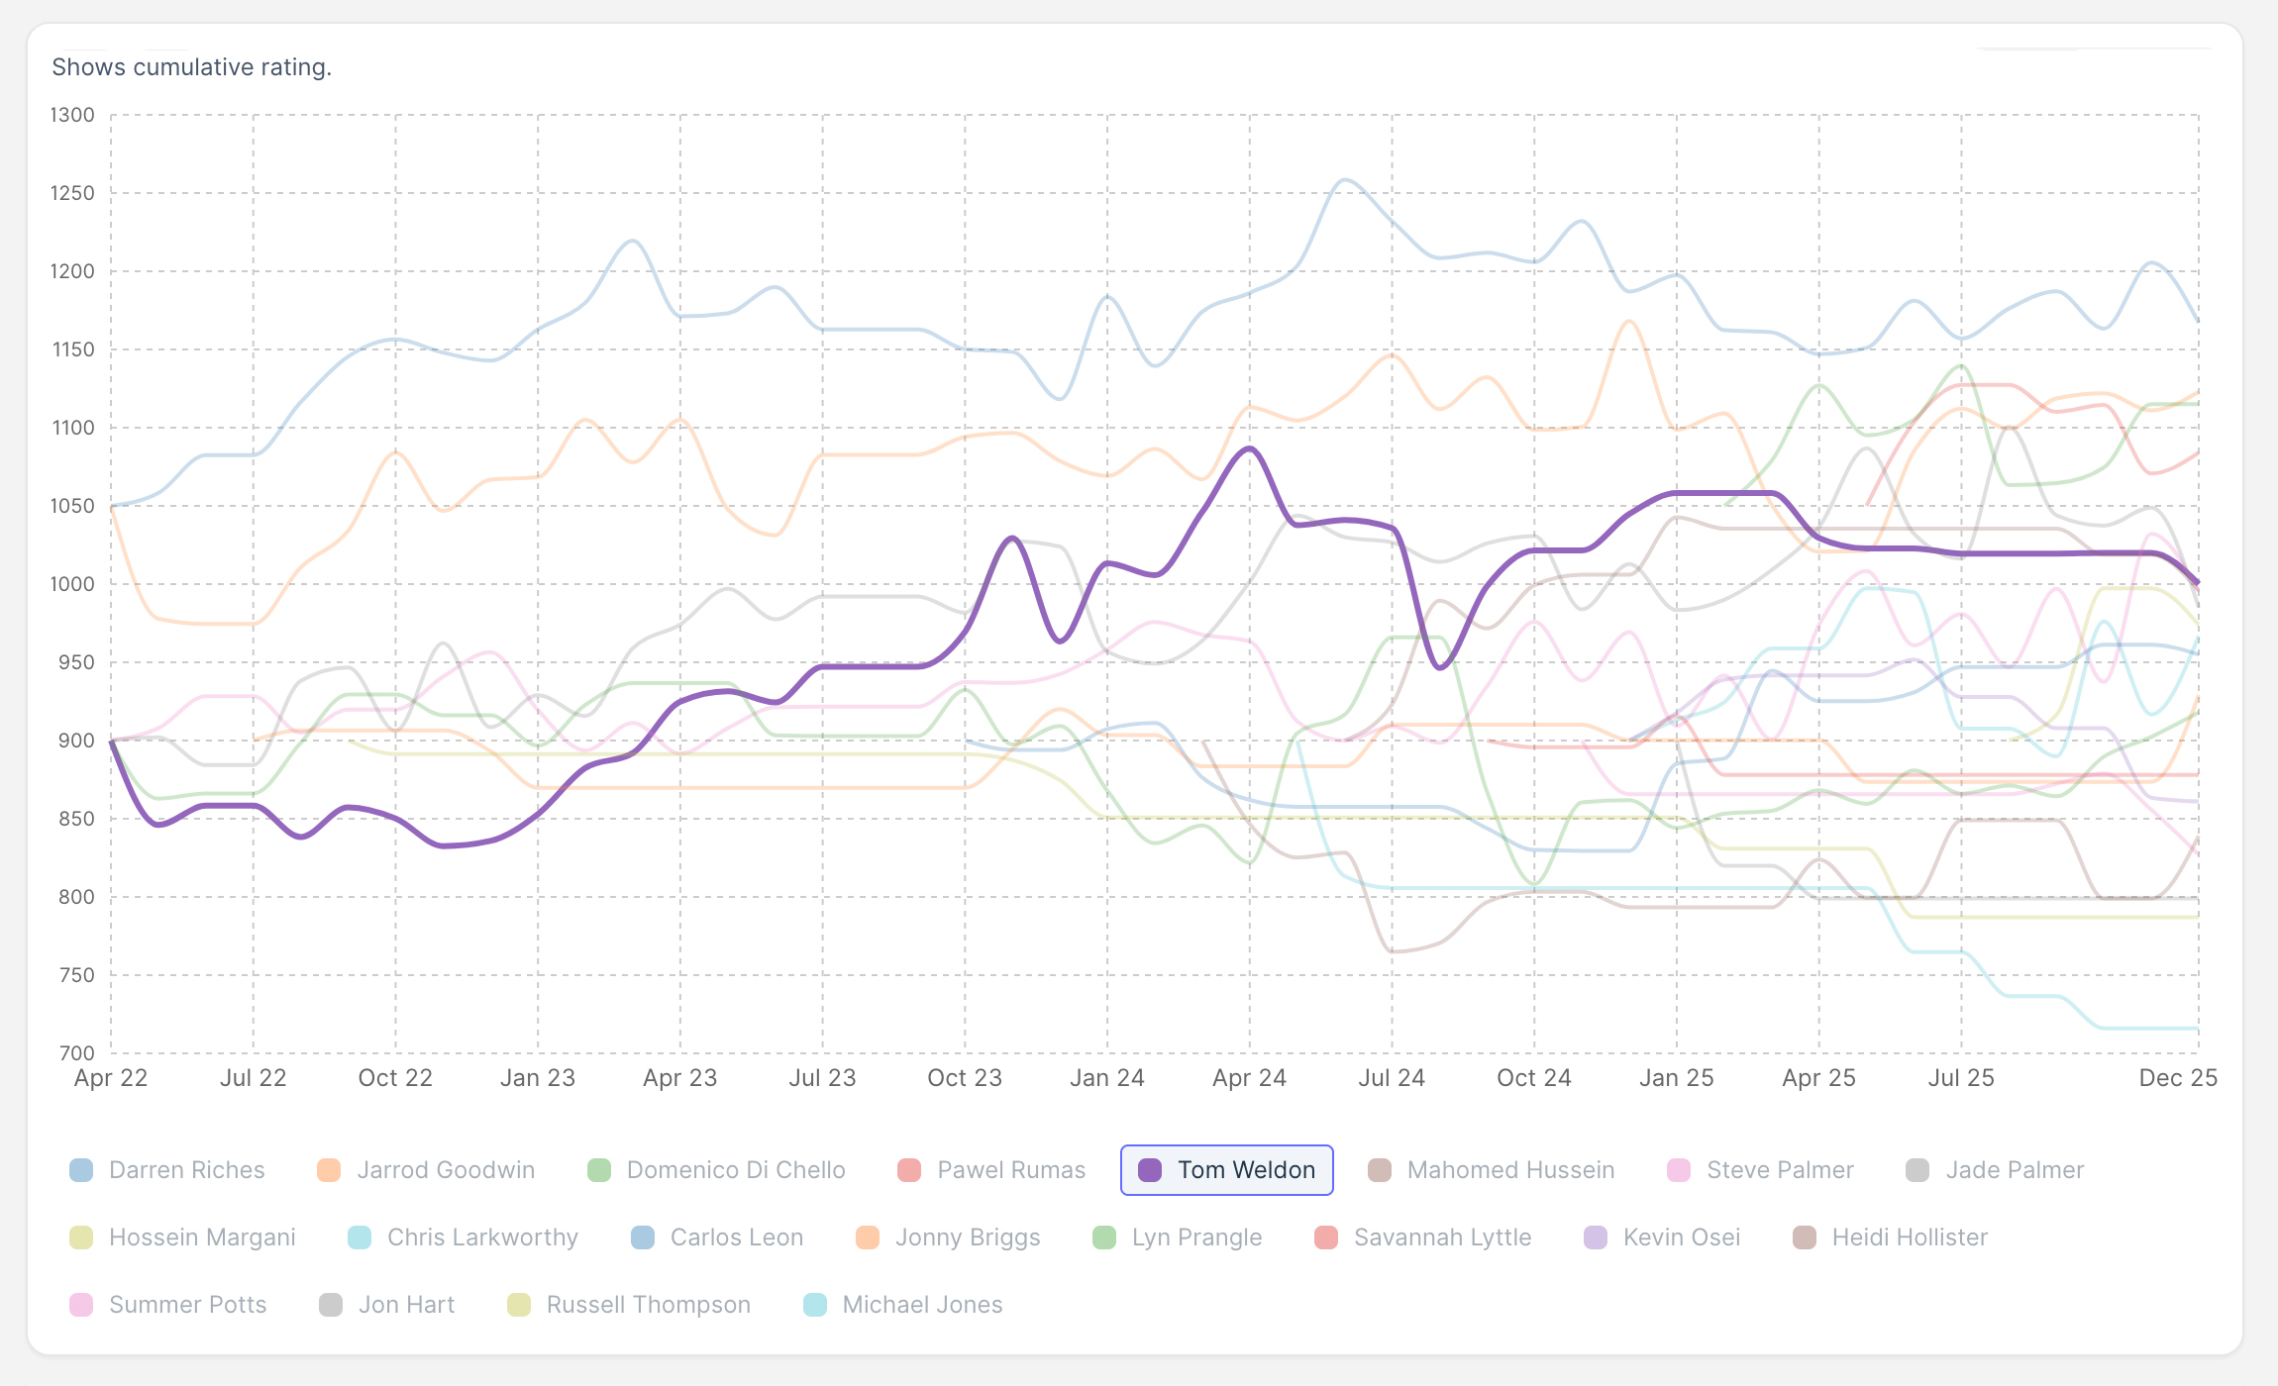The height and width of the screenshot is (1386, 2278).
Task: Choose Savannah Lyttle legend entry
Action: coord(1422,1237)
